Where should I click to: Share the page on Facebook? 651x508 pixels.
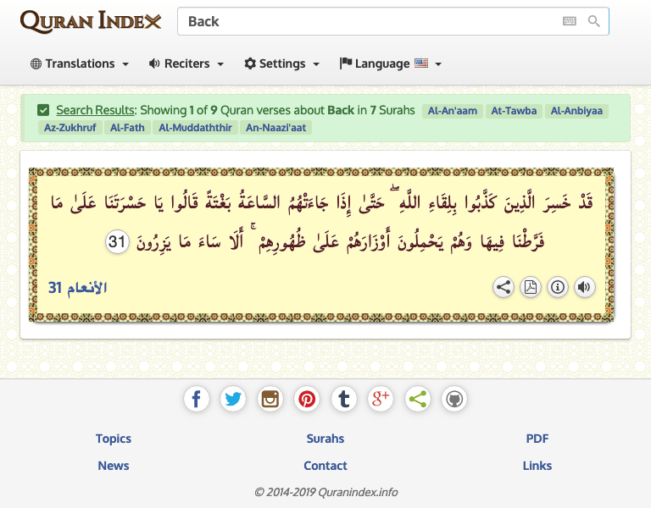coord(197,399)
